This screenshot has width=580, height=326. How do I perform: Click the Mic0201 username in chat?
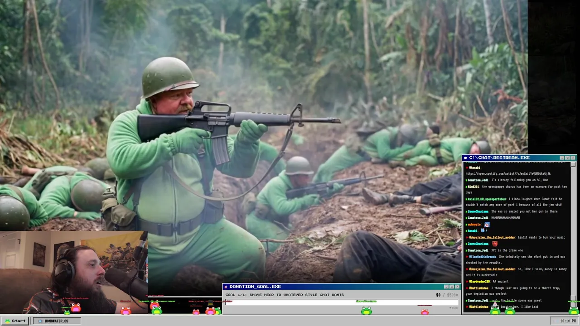point(474,187)
